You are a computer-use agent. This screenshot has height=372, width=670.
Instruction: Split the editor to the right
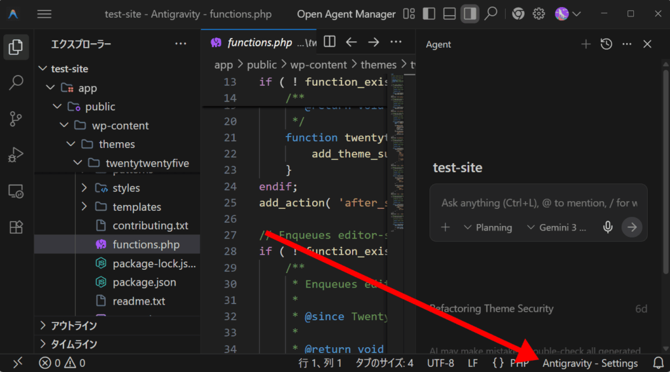pyautogui.click(x=330, y=42)
